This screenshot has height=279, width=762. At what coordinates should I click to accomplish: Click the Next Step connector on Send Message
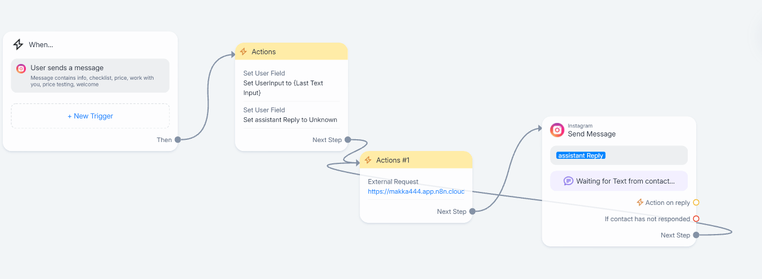tap(696, 235)
